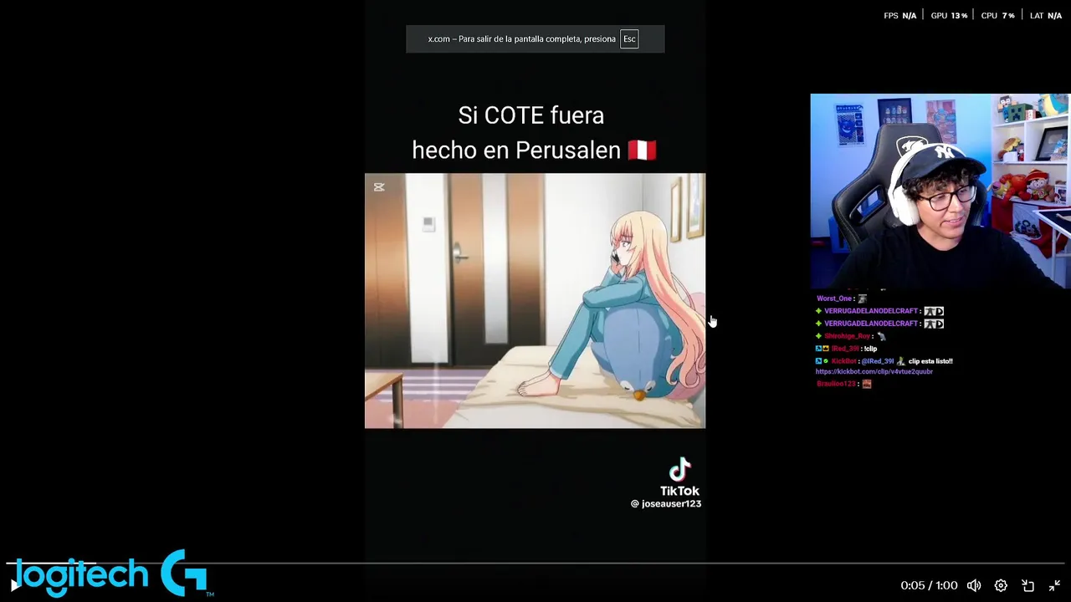Click the KickBot chat username
Image resolution: width=1071 pixels, height=602 pixels.
tap(843, 361)
